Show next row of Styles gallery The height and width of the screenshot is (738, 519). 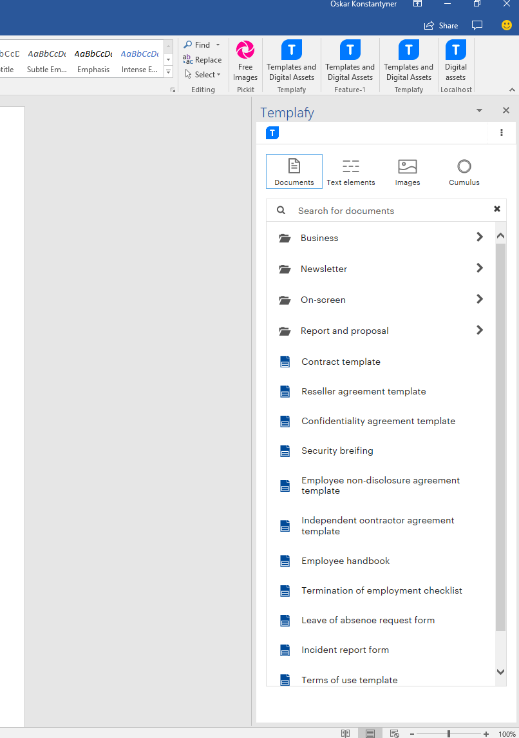[x=168, y=59]
